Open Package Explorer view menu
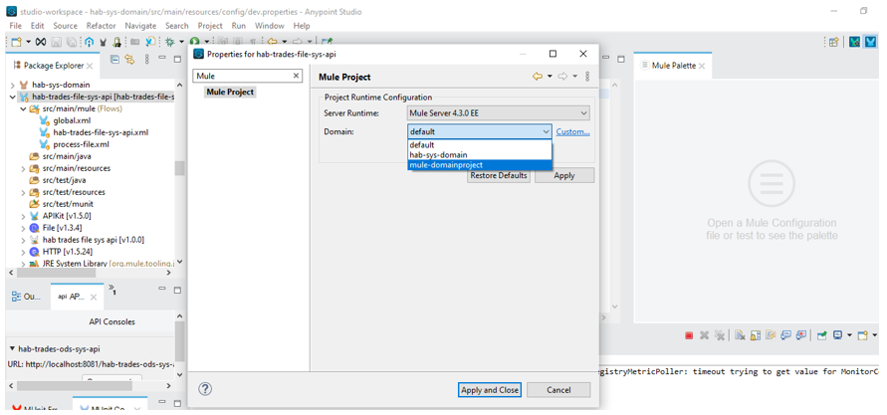 coord(147,59)
